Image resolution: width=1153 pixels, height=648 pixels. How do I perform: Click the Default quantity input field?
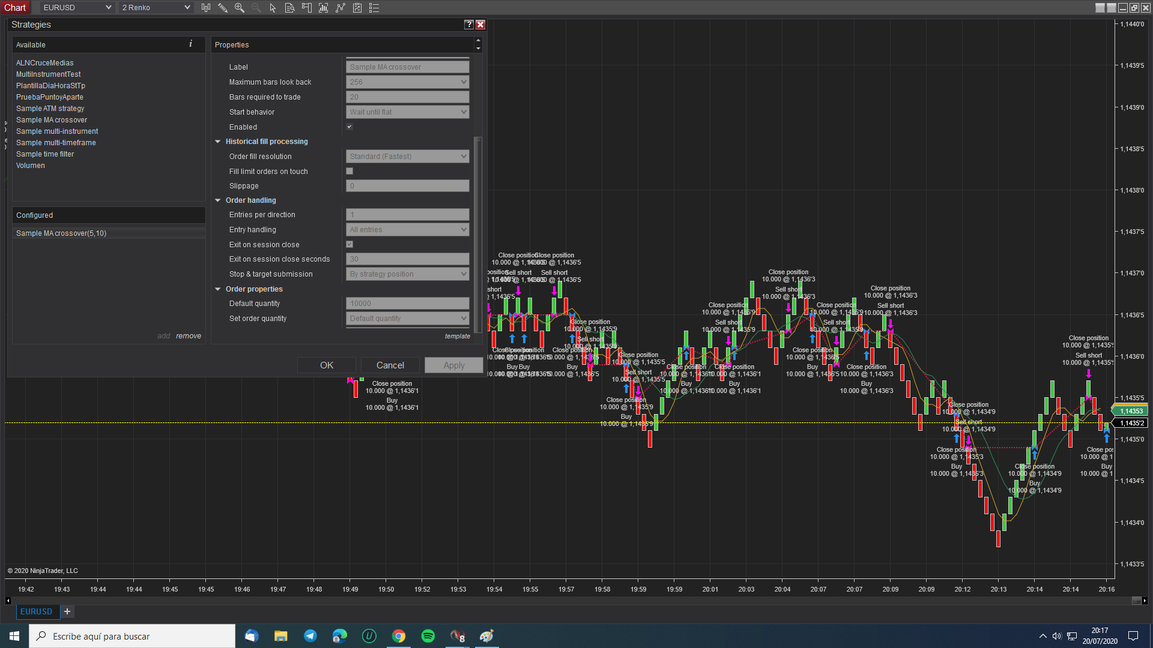tap(407, 304)
